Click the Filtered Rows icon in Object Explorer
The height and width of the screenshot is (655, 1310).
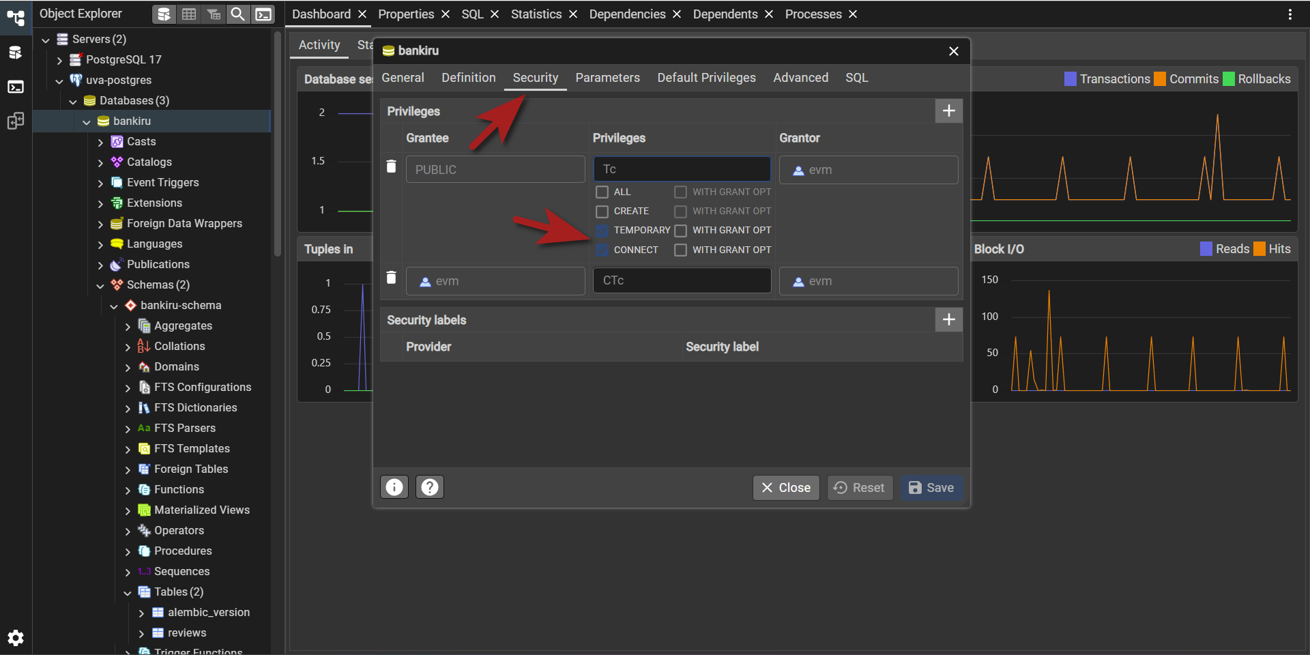(214, 14)
